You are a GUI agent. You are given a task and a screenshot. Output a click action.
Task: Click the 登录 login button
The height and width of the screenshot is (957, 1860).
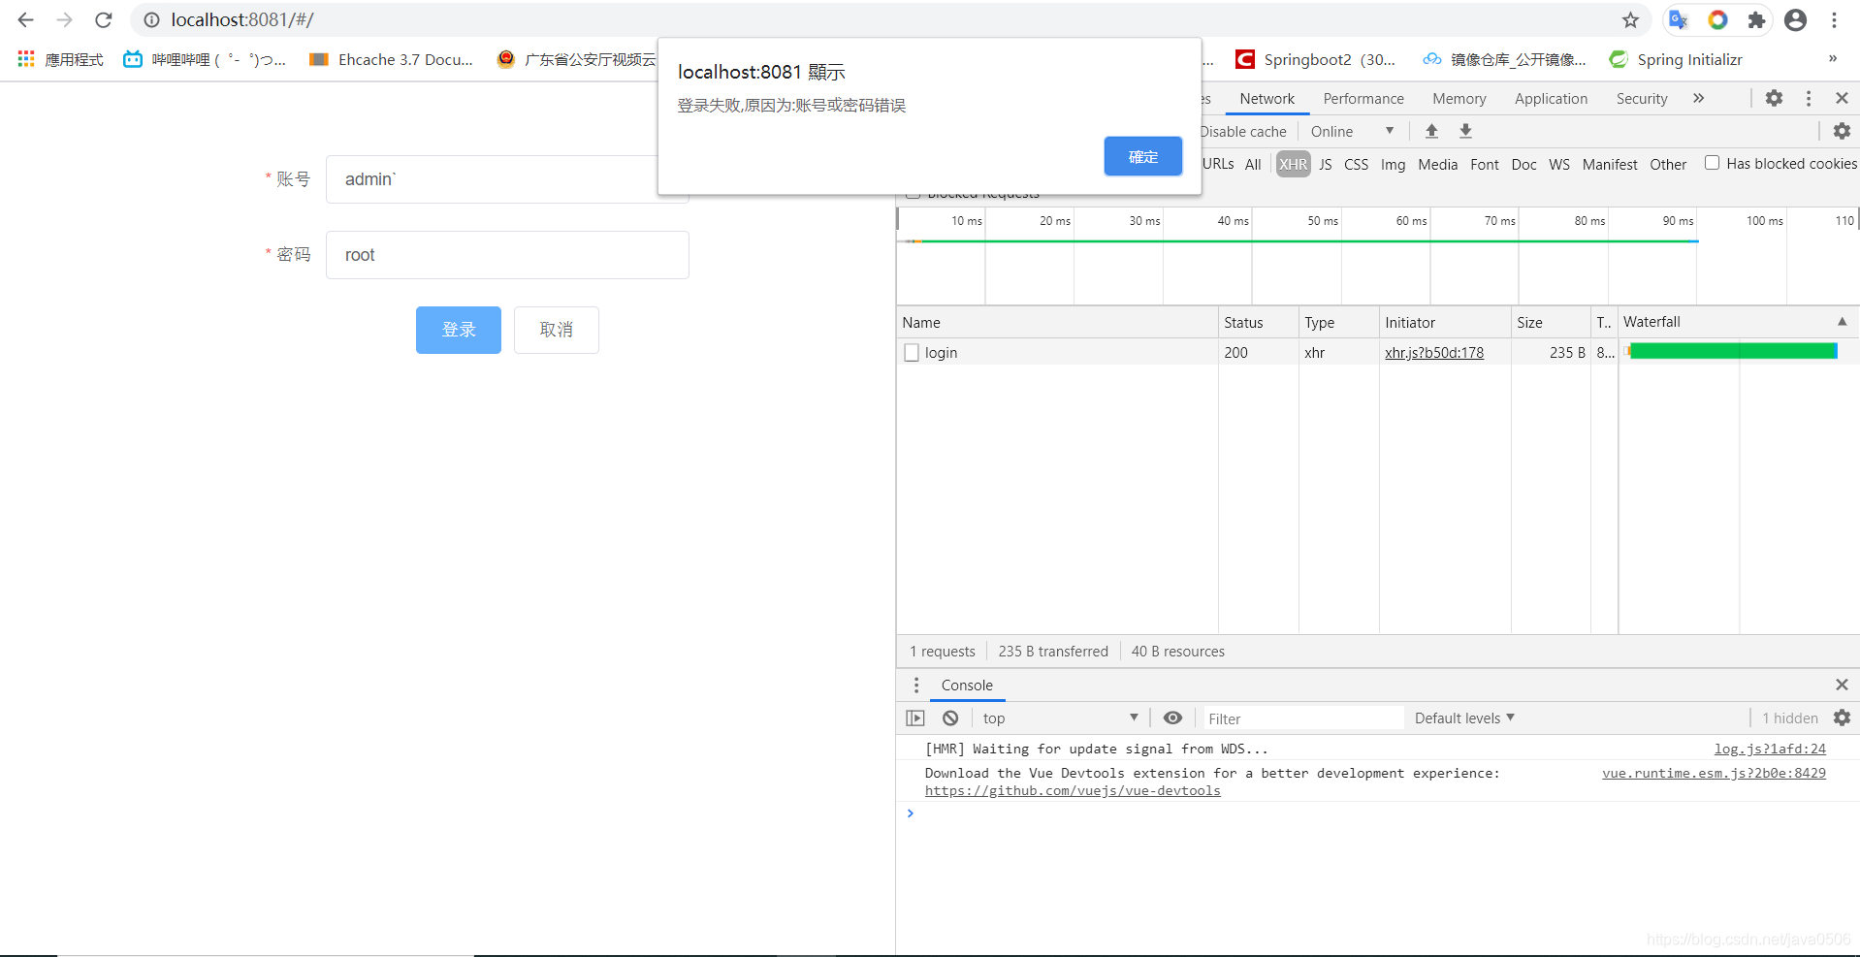(459, 330)
